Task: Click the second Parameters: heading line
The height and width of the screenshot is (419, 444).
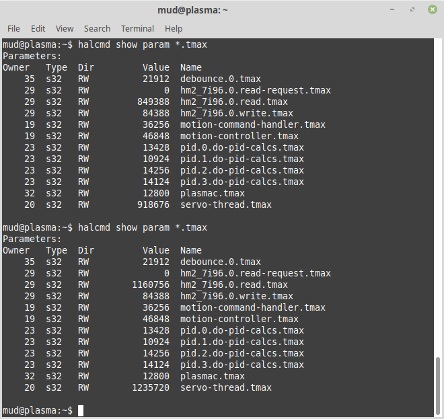Action: tap(32, 239)
